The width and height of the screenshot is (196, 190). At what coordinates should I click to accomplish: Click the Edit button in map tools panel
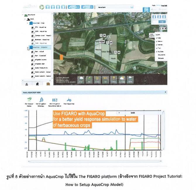pos(162,22)
